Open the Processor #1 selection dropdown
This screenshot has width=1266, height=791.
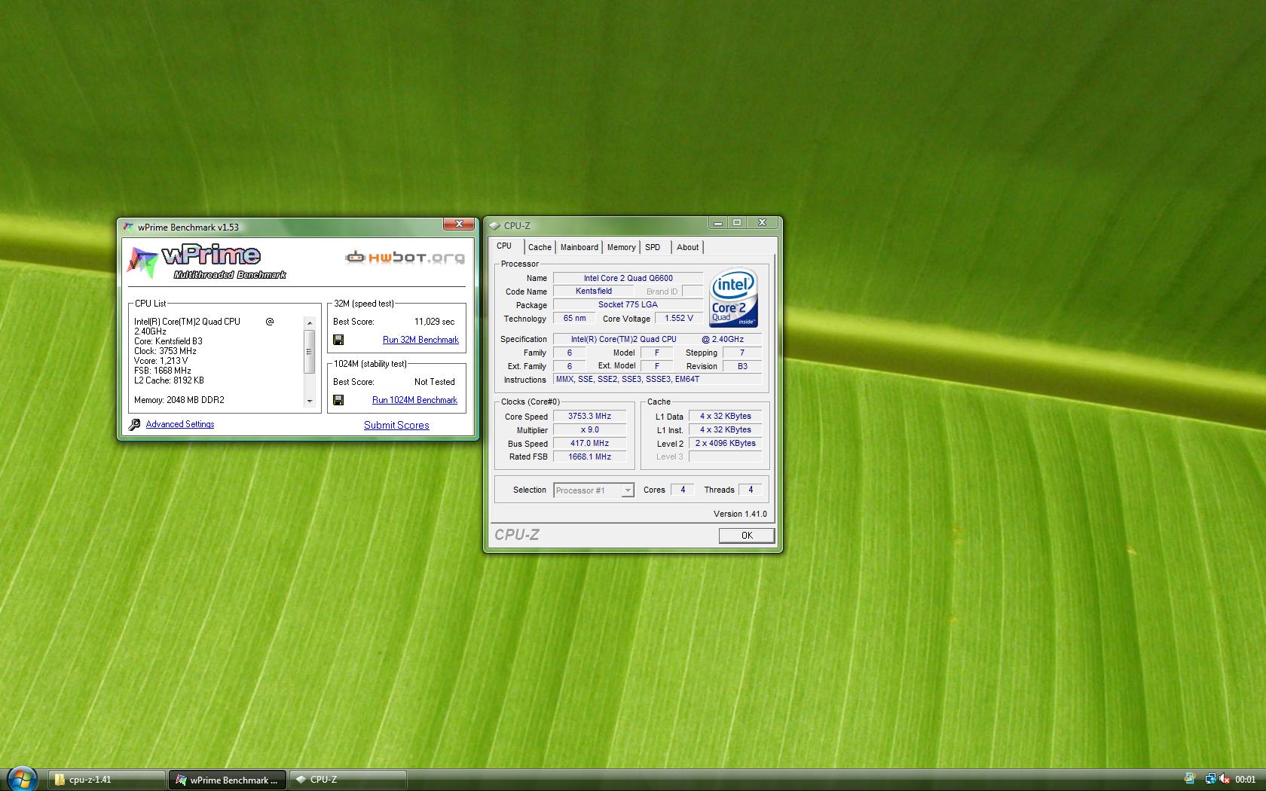click(593, 490)
